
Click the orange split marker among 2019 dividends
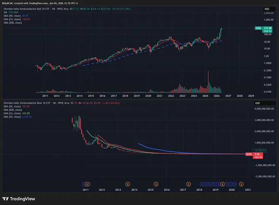coord(222,184)
